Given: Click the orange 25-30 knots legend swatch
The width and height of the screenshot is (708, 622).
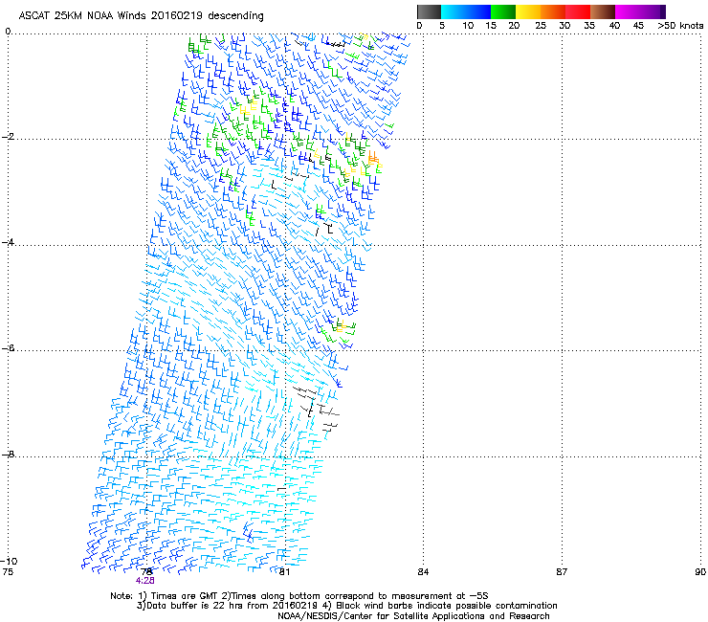Looking at the screenshot, I should tap(553, 11).
